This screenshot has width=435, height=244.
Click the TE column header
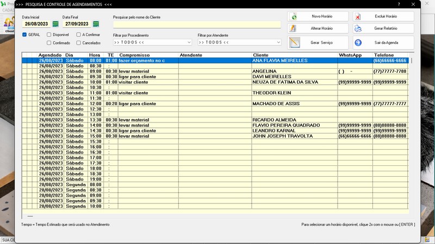[x=111, y=55]
